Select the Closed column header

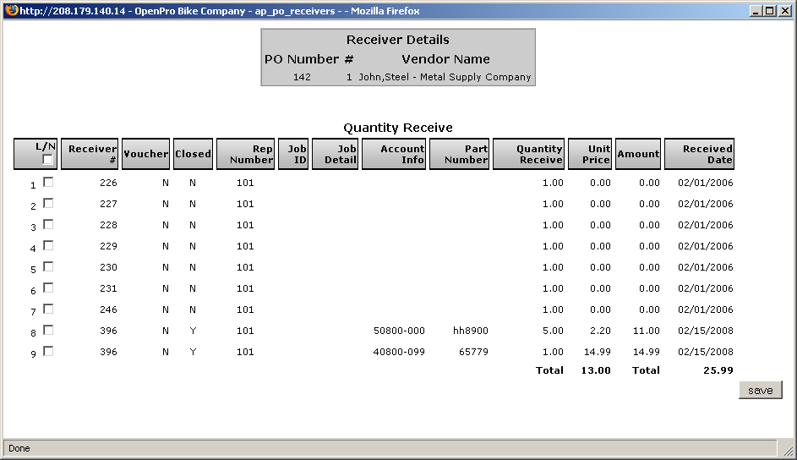(x=193, y=154)
